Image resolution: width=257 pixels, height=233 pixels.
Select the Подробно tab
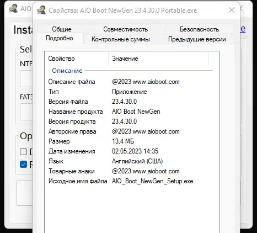[60, 38]
